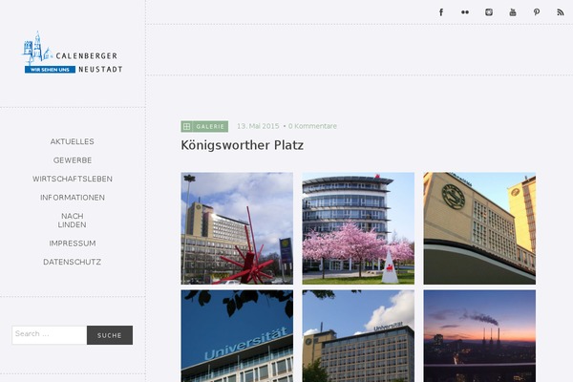Open the RSS feed icon
573x382 pixels.
point(561,12)
